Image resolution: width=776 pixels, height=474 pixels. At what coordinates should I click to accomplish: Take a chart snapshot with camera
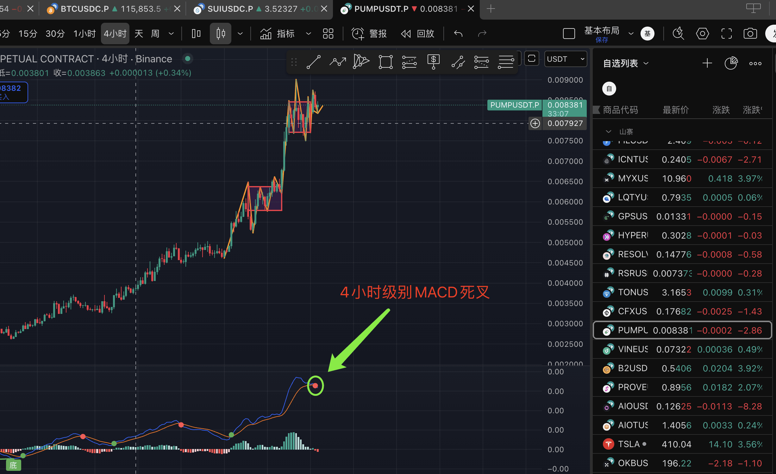pos(750,34)
